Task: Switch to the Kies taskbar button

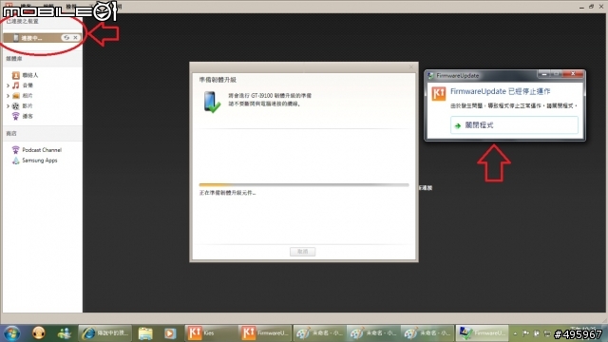Action: [211, 333]
